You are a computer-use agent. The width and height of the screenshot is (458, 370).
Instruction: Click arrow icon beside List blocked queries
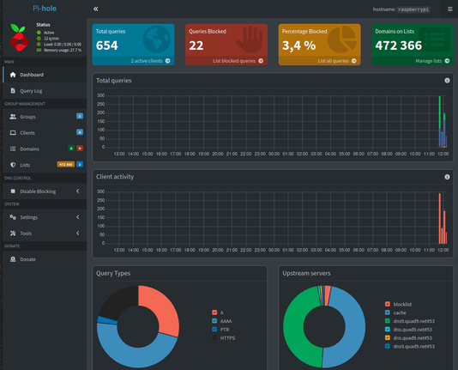click(261, 61)
